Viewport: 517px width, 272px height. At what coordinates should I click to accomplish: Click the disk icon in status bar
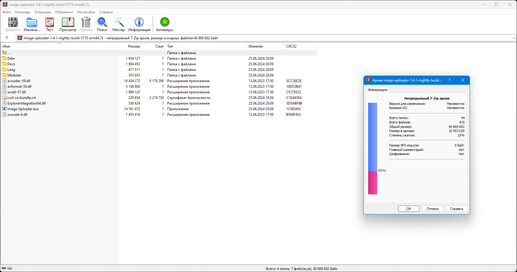click(4, 268)
